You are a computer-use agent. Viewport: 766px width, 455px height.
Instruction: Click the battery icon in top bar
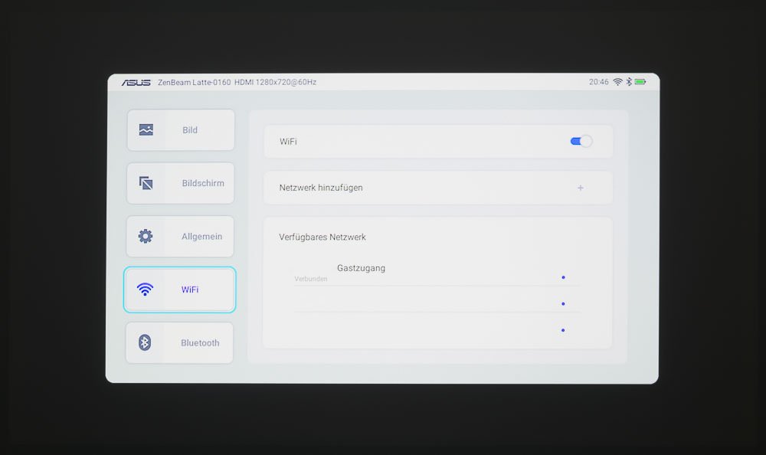640,82
